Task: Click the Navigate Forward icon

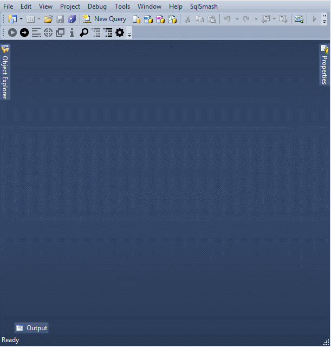Action: click(283, 19)
